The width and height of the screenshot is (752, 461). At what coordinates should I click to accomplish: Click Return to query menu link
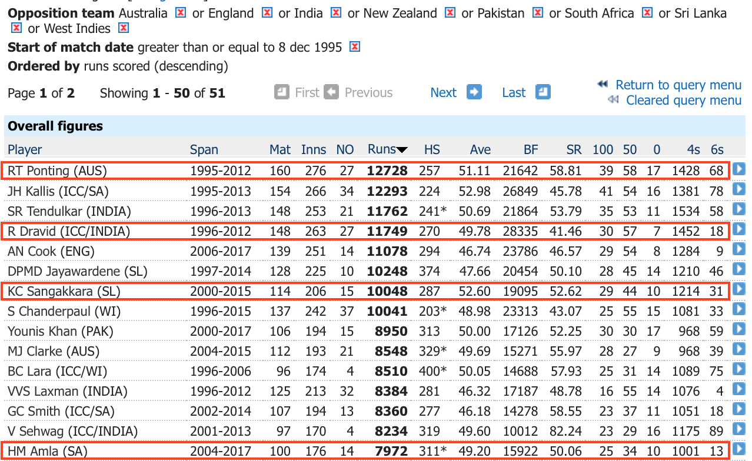click(678, 85)
